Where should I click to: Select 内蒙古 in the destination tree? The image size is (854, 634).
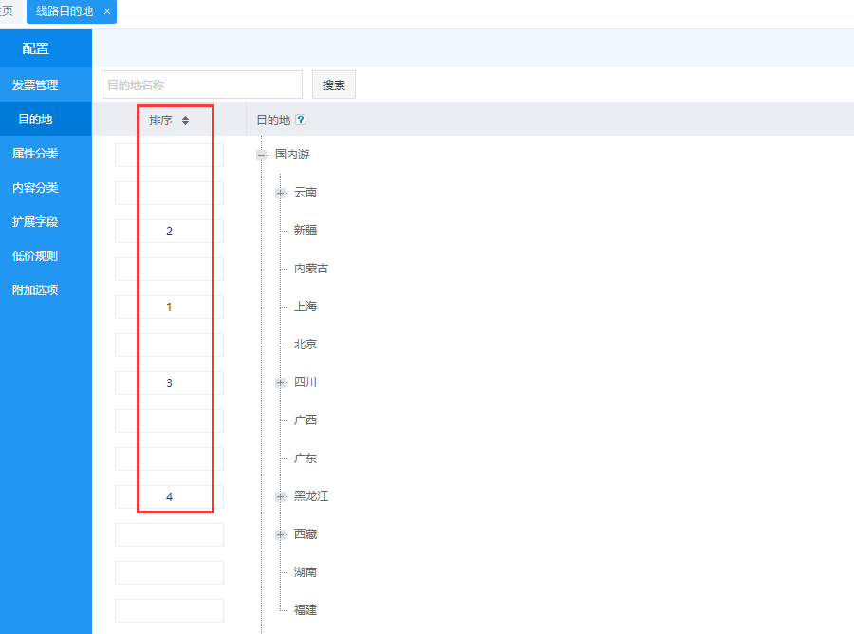310,269
